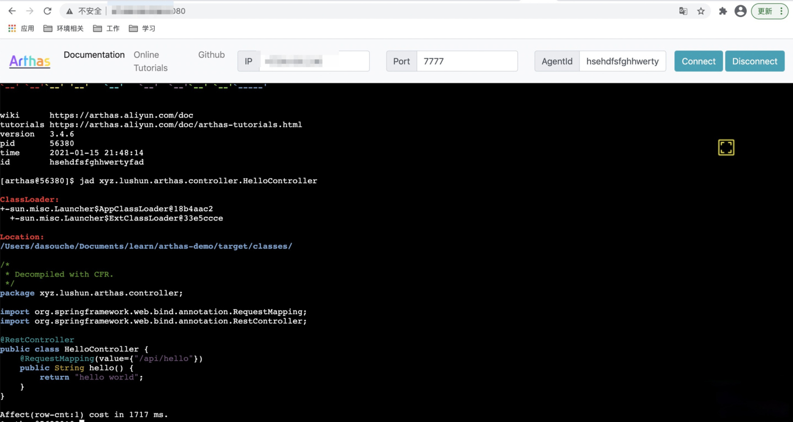This screenshot has width=793, height=422.
Task: Open the translate page icon
Action: (x=684, y=11)
